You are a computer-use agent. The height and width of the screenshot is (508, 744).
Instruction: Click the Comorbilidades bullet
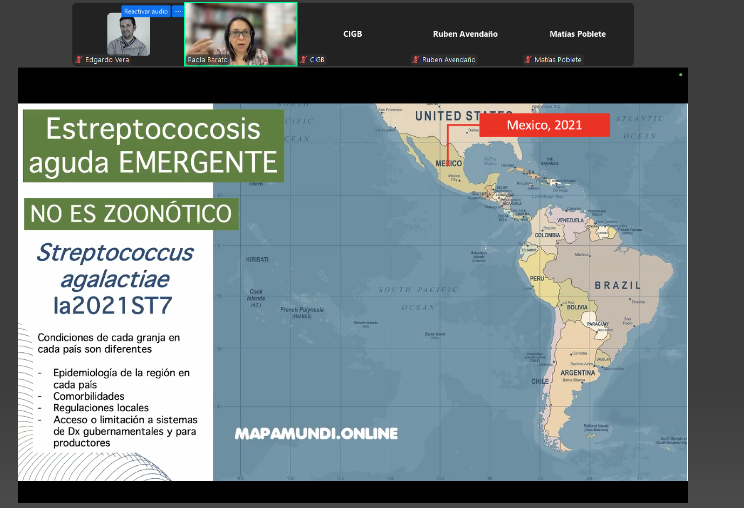pyautogui.click(x=89, y=396)
